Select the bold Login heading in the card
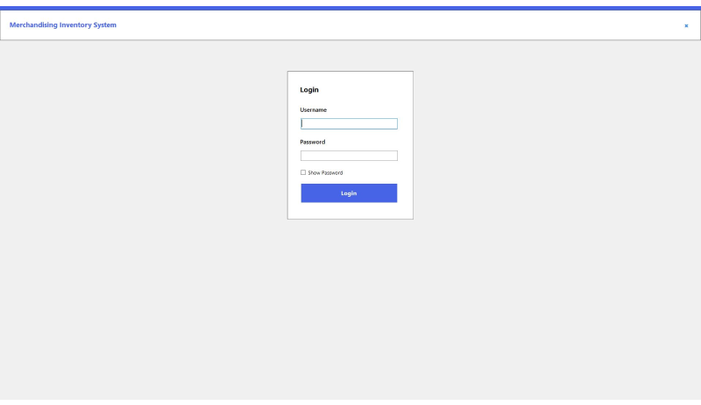 click(x=309, y=90)
